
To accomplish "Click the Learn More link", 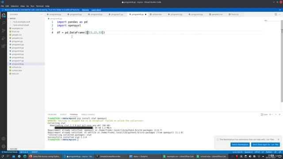I will [96, 10].
